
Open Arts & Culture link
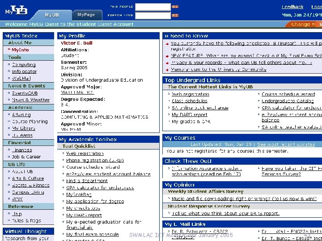pyautogui.click(x=28, y=178)
